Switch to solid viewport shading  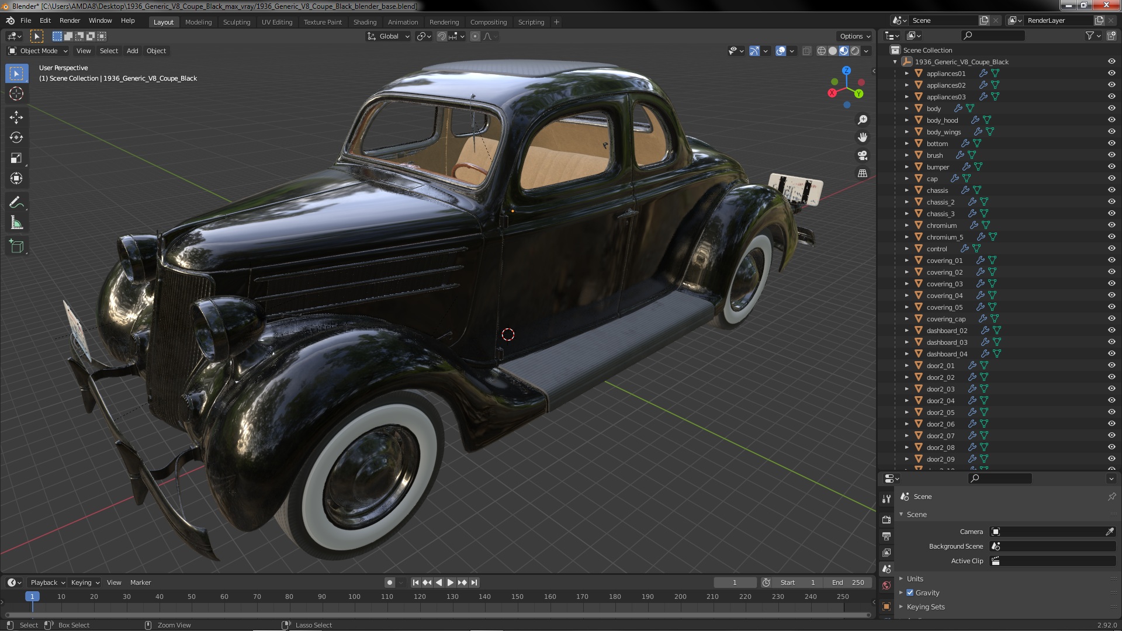833,51
